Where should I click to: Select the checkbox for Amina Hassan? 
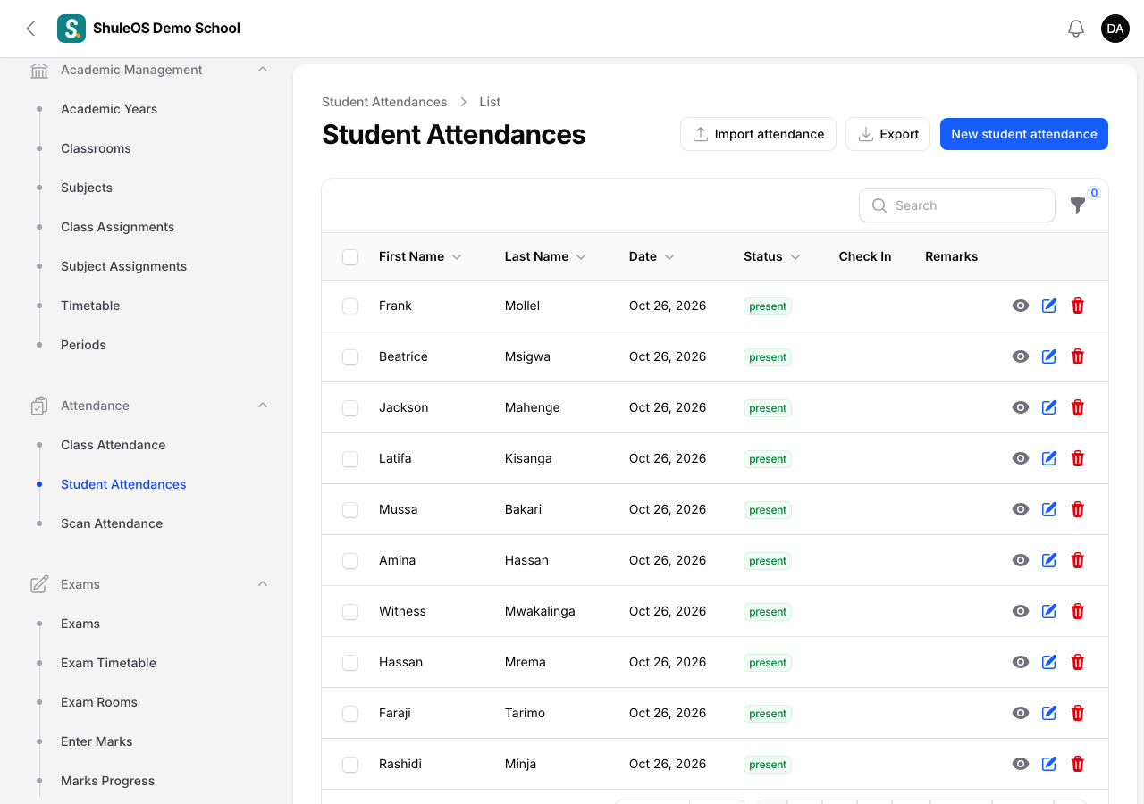(x=350, y=561)
